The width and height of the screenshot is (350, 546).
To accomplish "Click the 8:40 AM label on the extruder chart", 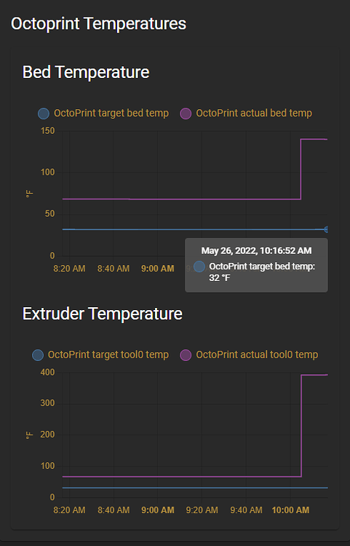I will click(x=114, y=510).
